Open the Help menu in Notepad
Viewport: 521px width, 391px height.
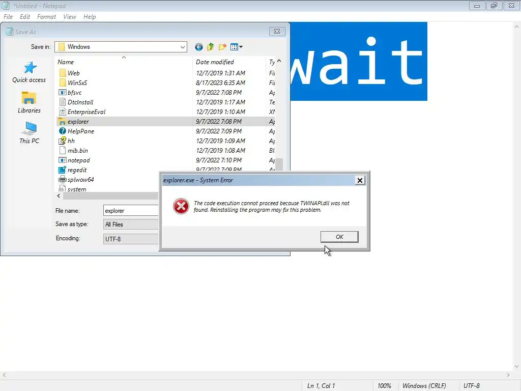pos(90,17)
